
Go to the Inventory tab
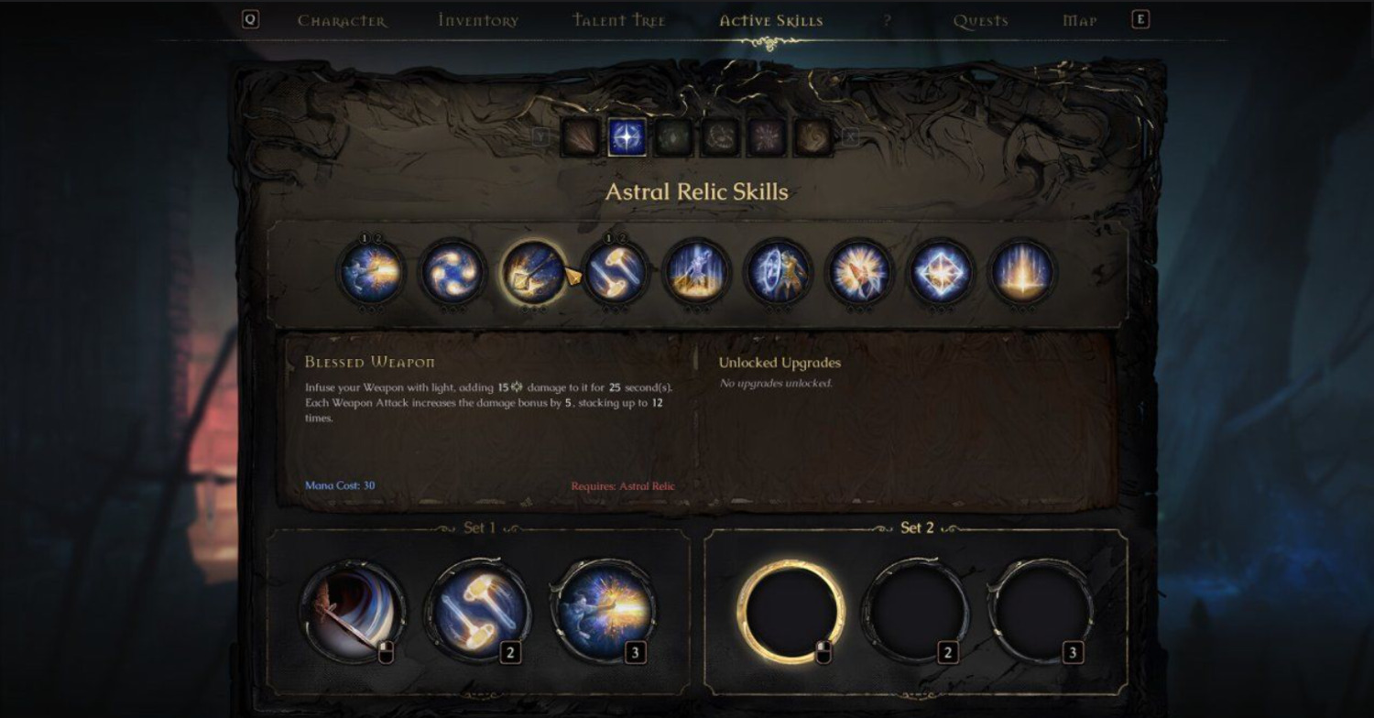click(478, 20)
